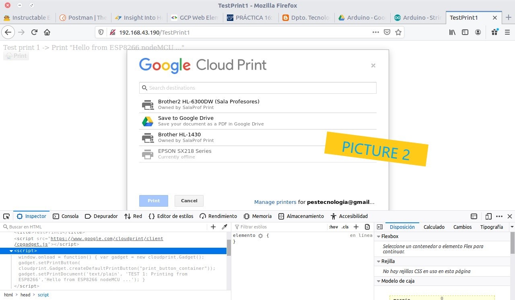This screenshot has width=515, height=300.
Task: Collapse the Modelo de caja section
Action: pos(378,281)
